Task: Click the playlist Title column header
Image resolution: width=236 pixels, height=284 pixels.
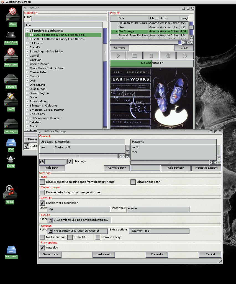Action: 133,18
